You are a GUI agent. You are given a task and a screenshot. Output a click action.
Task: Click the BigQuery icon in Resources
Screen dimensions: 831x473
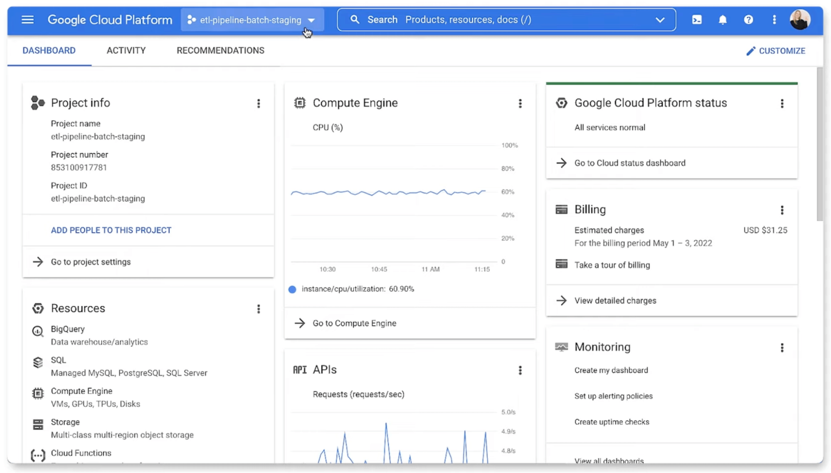38,331
